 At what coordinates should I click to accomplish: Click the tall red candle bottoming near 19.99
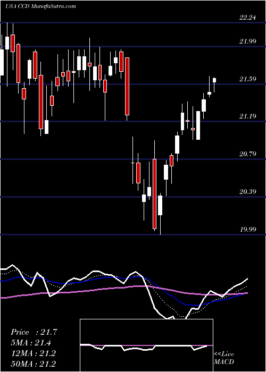(155, 193)
